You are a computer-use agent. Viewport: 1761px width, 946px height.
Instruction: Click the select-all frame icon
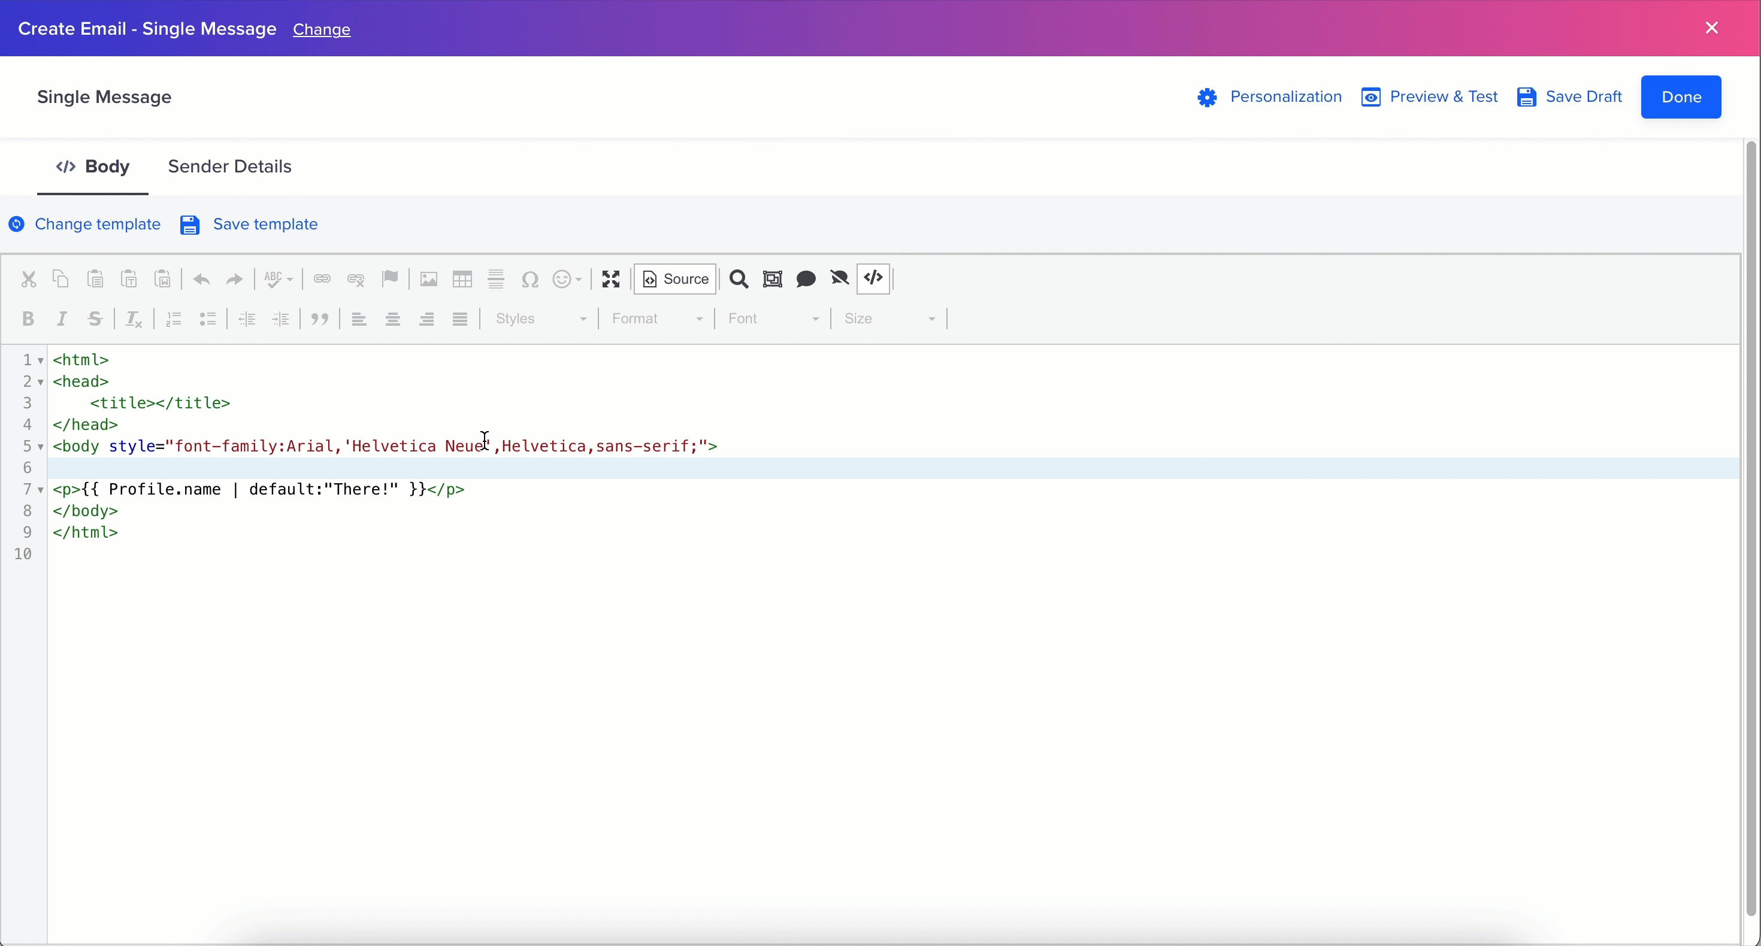click(x=773, y=279)
